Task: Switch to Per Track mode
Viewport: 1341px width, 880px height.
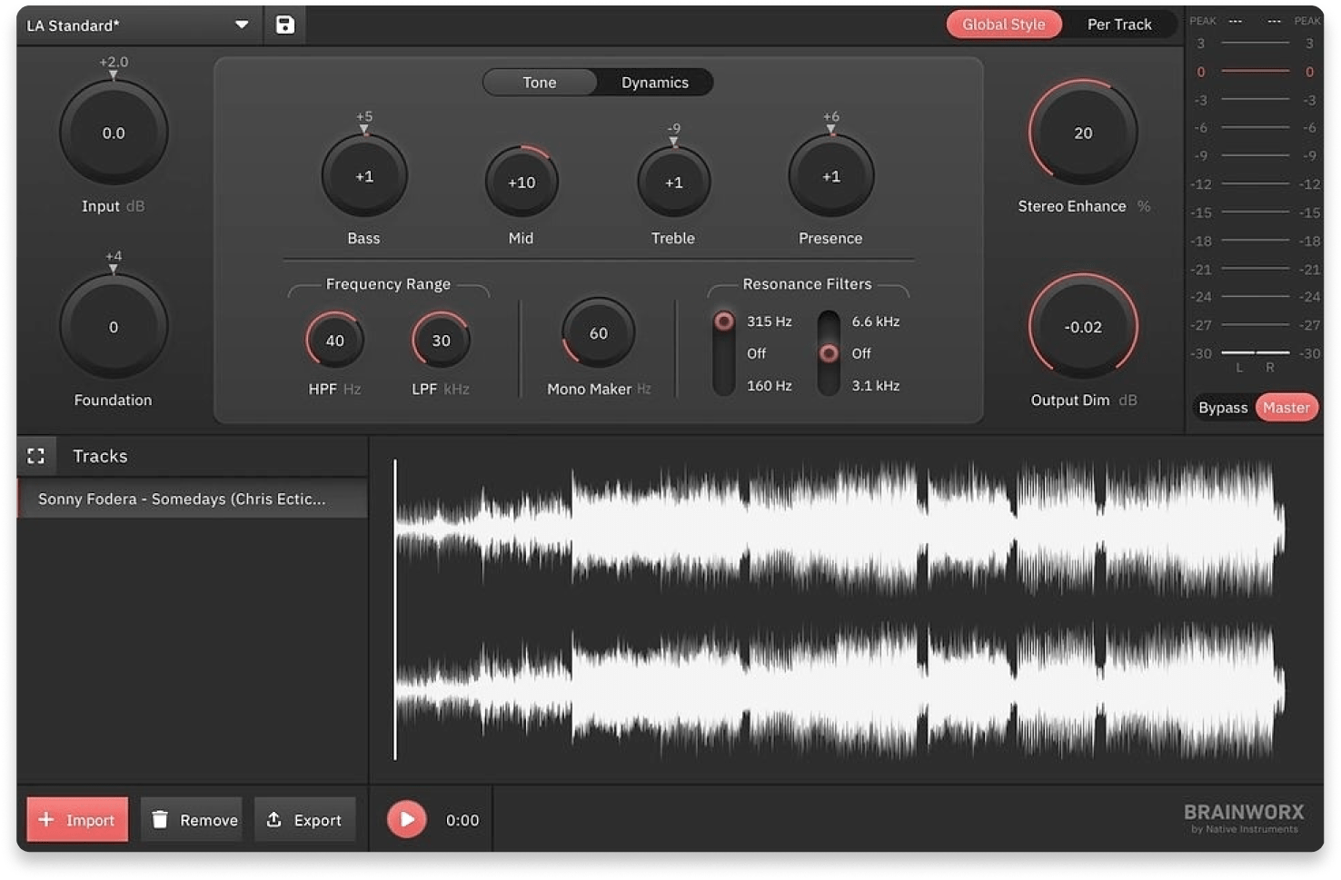Action: tap(1118, 25)
